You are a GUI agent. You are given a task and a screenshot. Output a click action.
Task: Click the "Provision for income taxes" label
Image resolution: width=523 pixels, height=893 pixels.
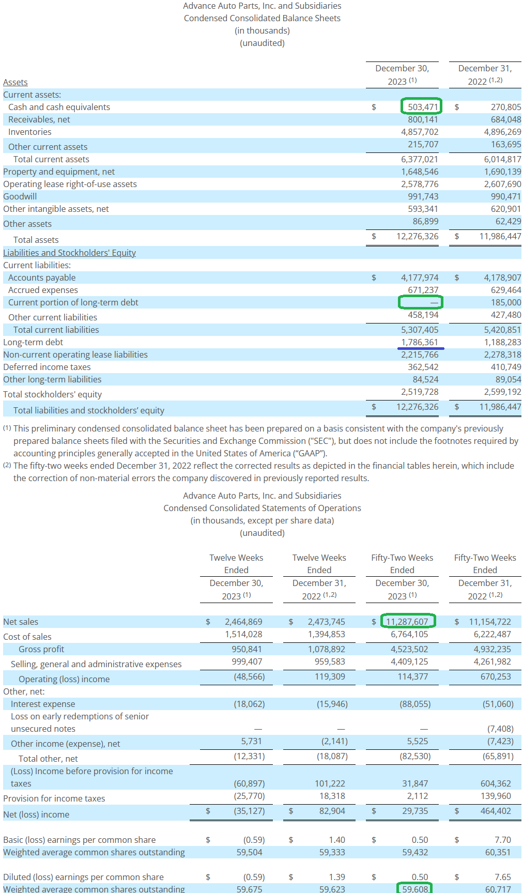(54, 798)
